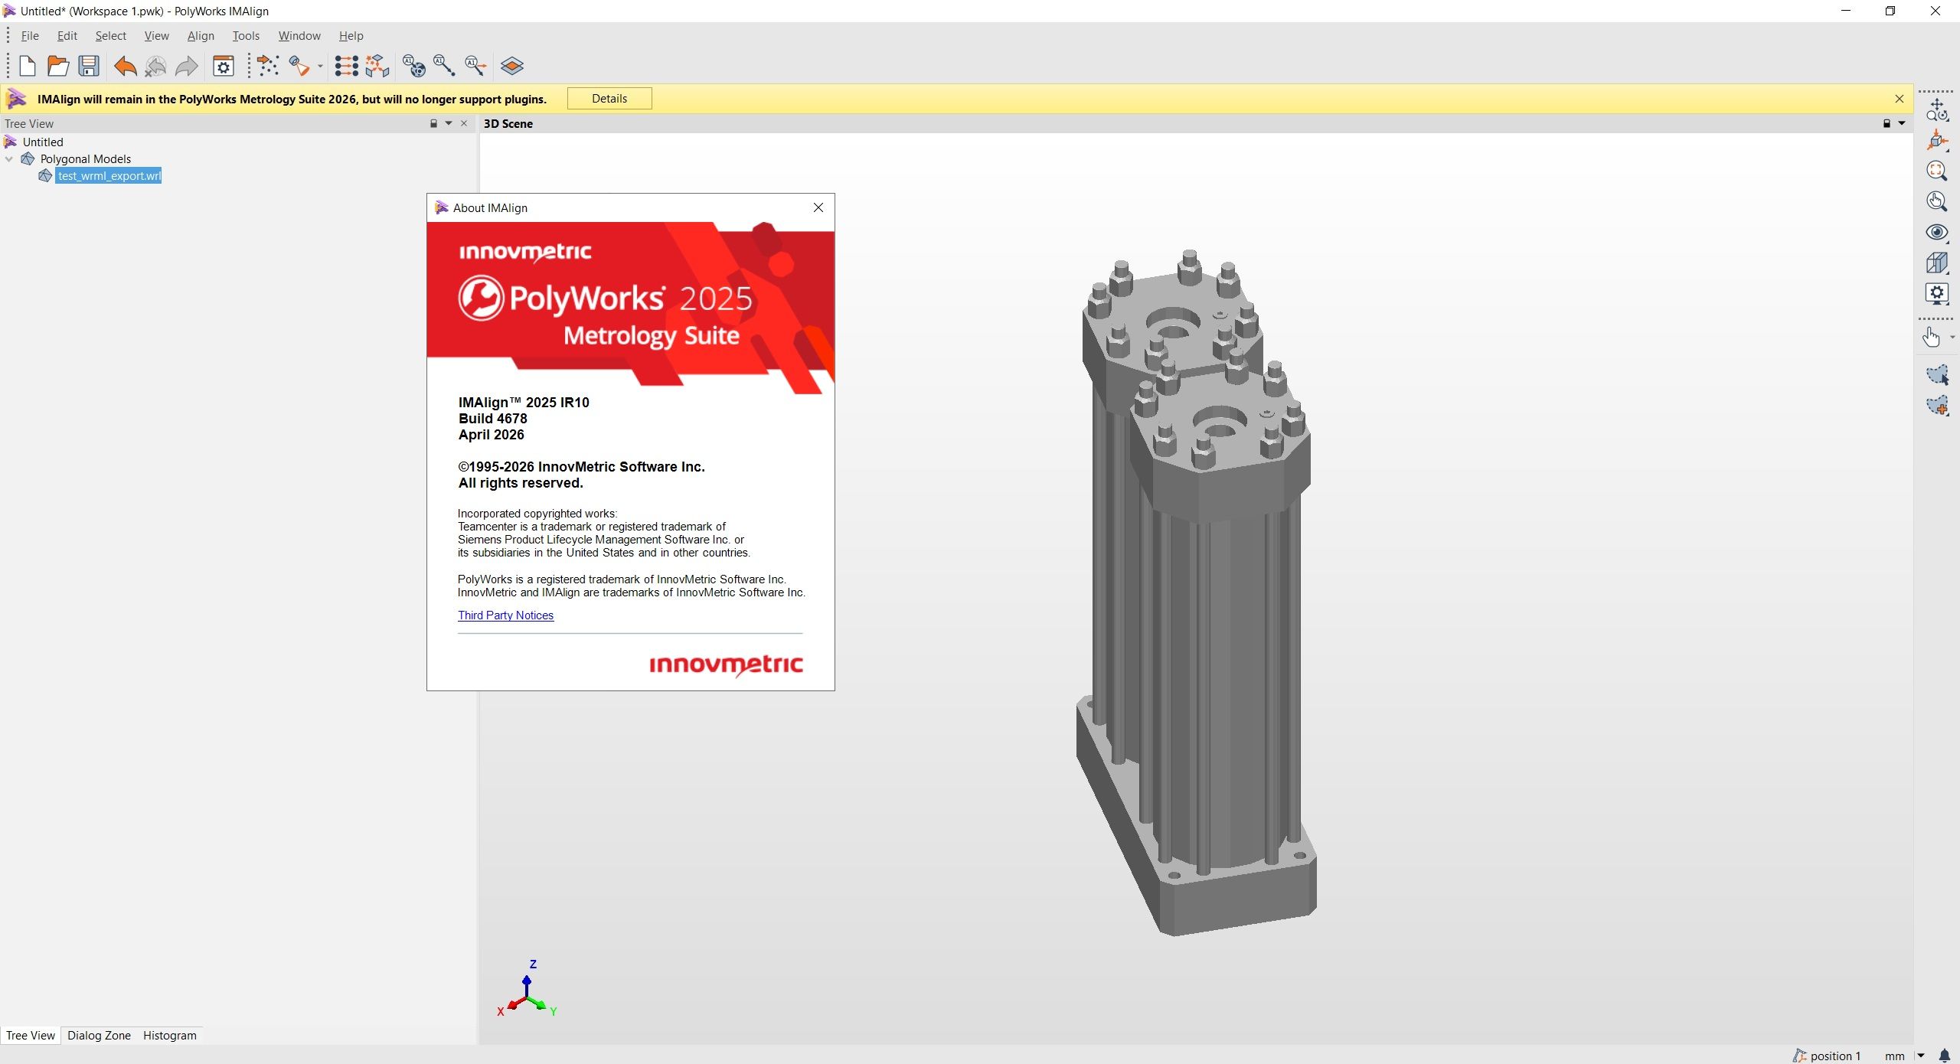
Task: Create a new project with the blank page icon
Action: point(28,67)
